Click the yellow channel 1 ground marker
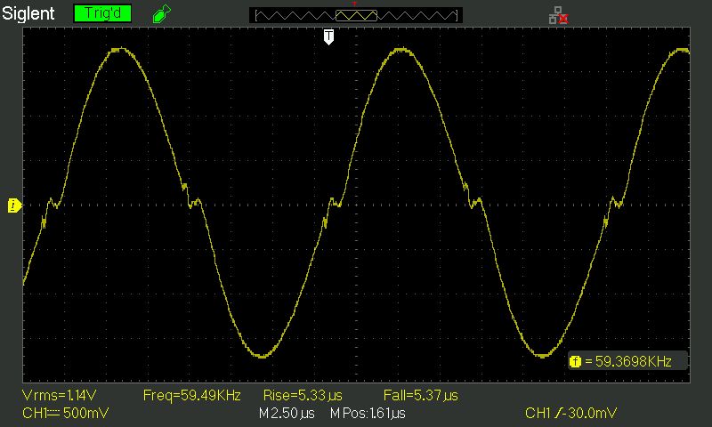Screen dimensions: 712x427 [14, 205]
